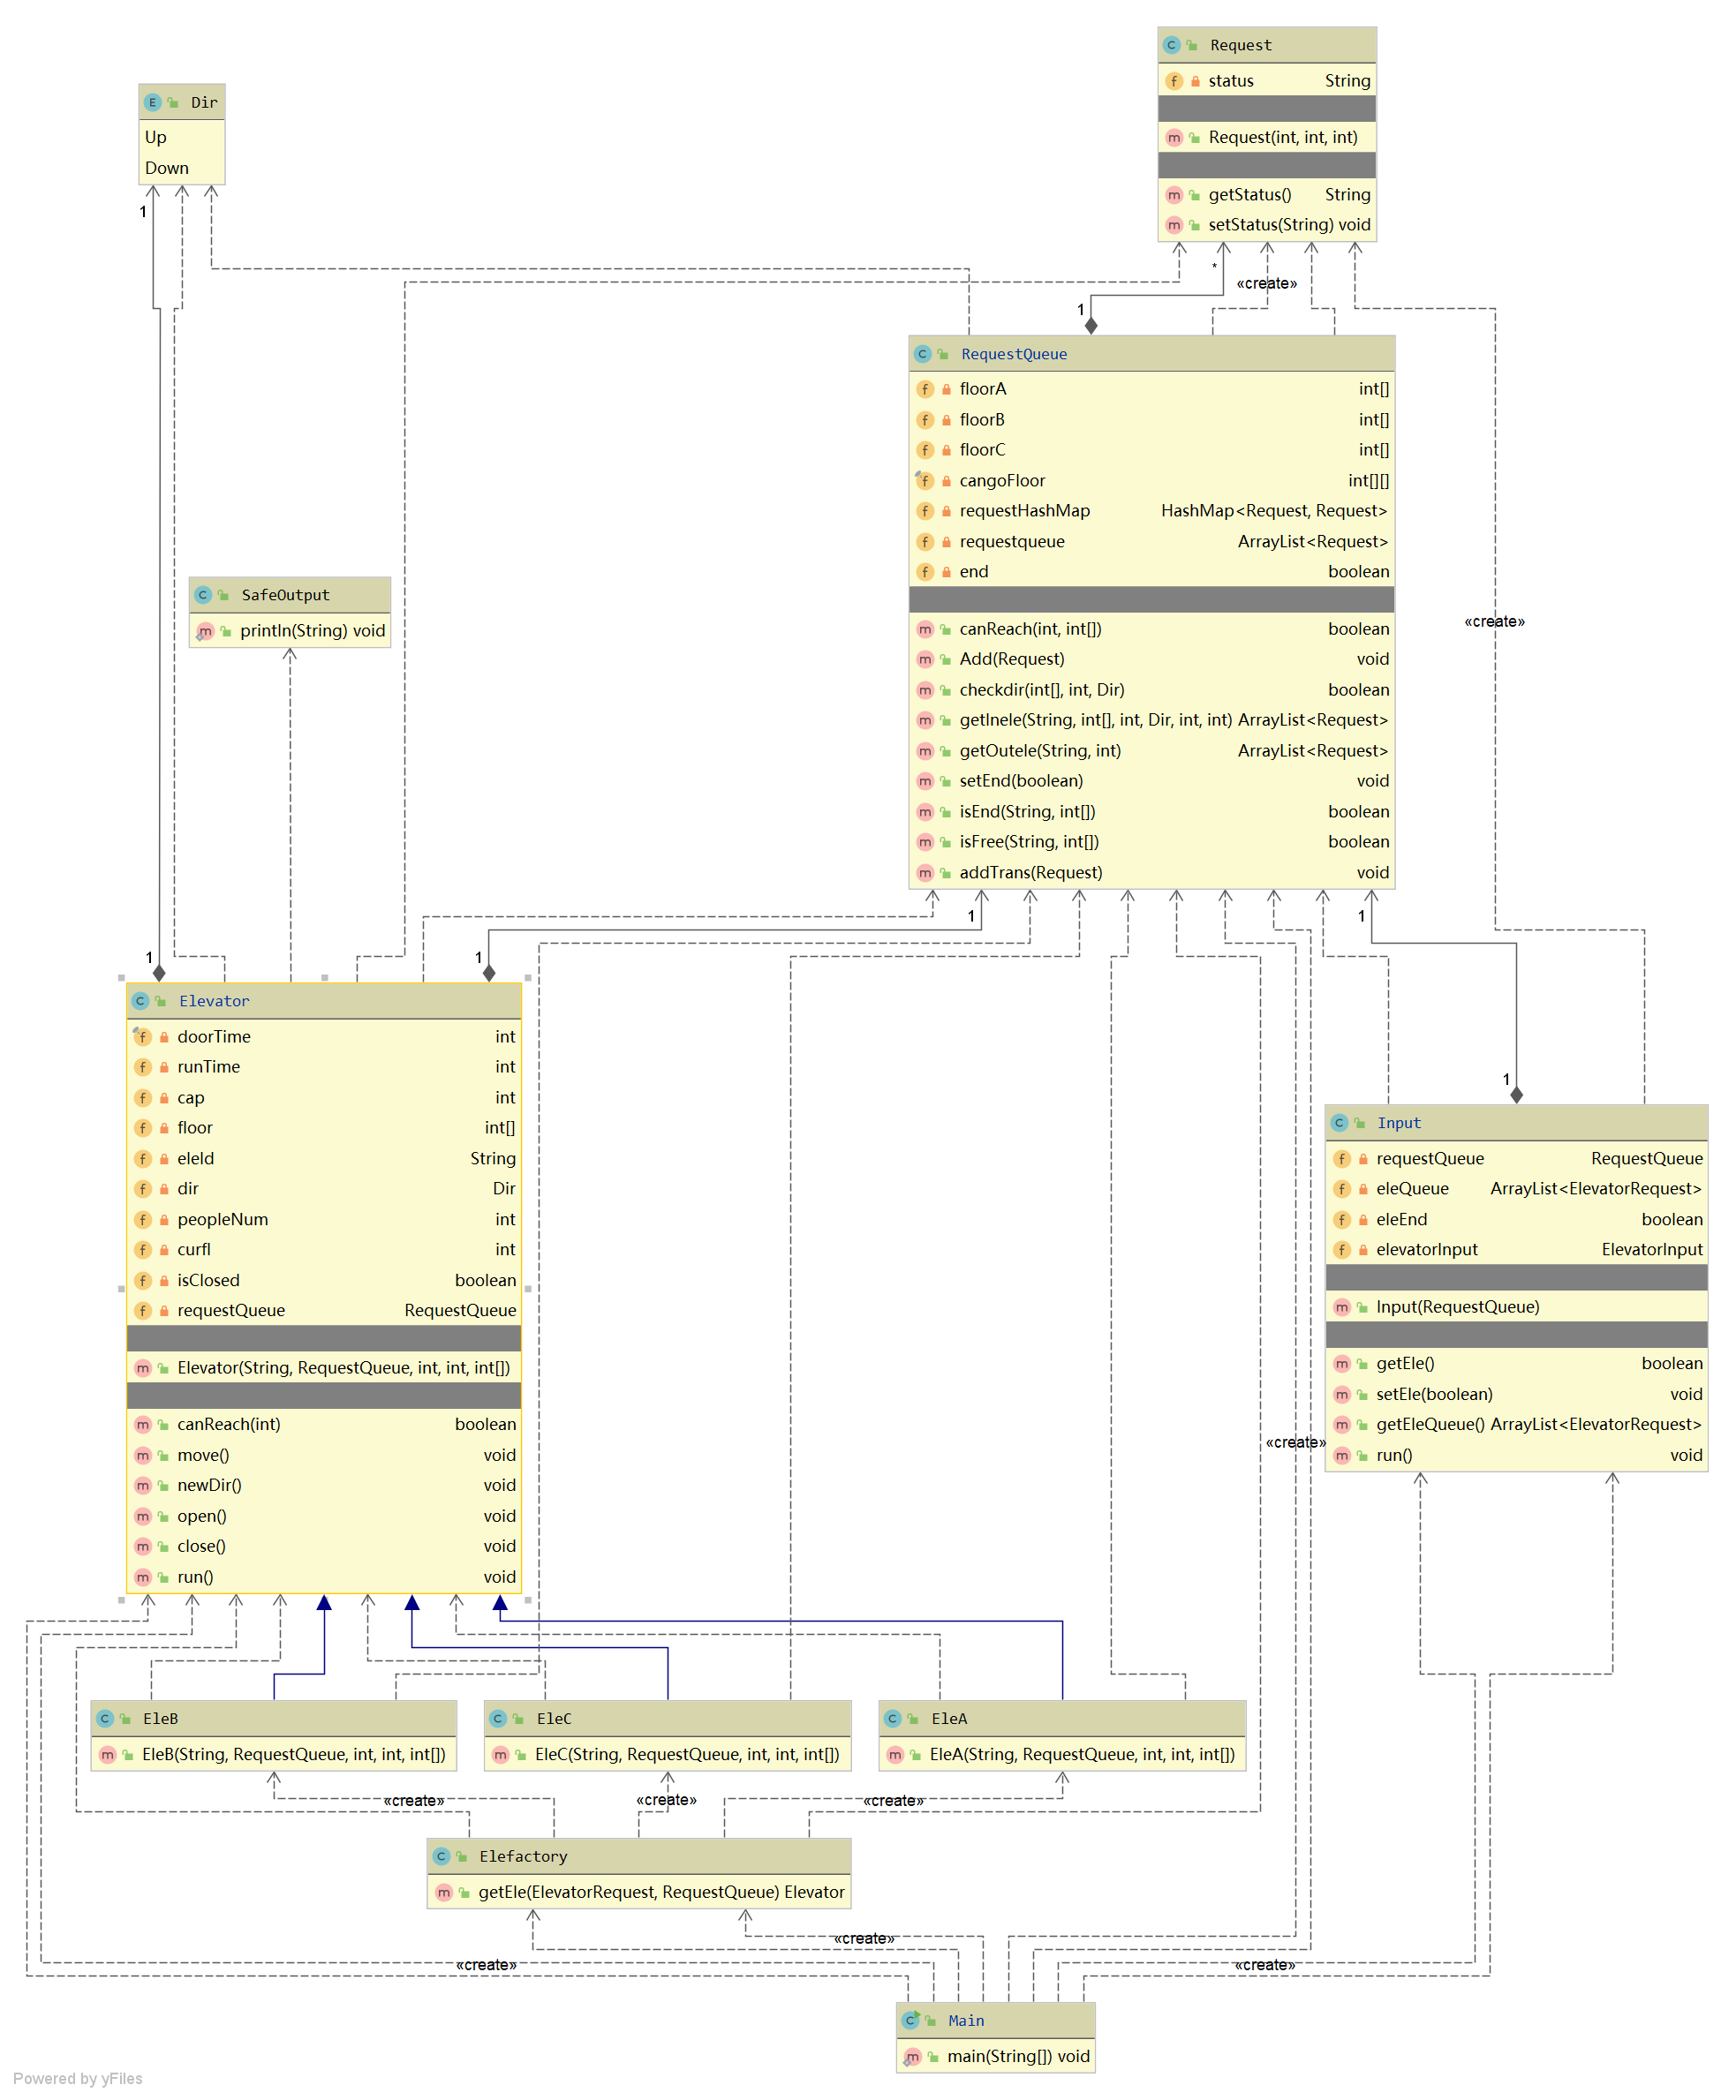Click the field icon next to floorA
This screenshot has height=2100, width=1736.
925,388
